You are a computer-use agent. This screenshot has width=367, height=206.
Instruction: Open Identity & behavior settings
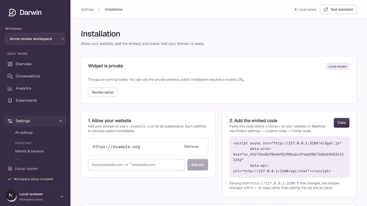(30, 151)
